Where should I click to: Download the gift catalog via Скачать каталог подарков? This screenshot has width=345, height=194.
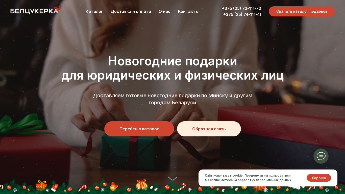[x=302, y=11]
